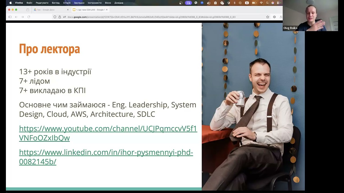
Task: Click the Основне чим займаюся paragraph
Action: point(107,109)
